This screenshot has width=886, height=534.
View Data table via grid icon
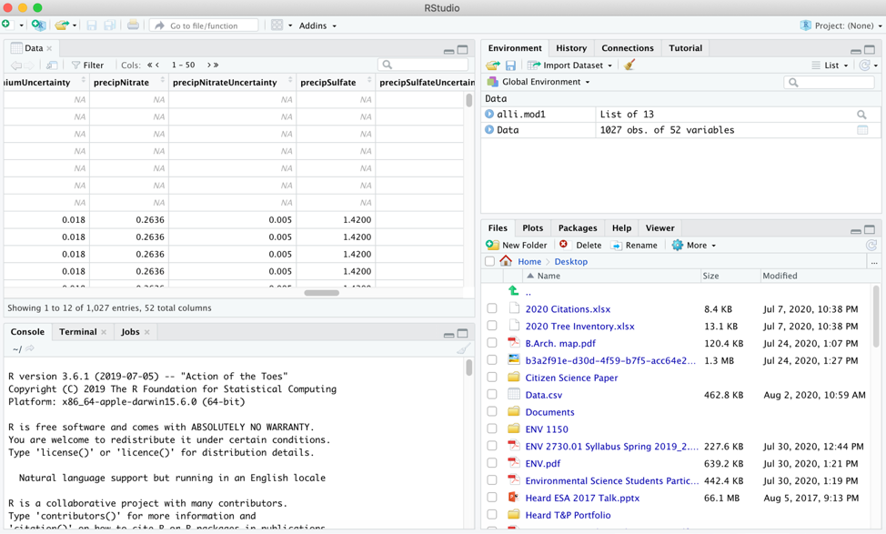[x=862, y=130]
